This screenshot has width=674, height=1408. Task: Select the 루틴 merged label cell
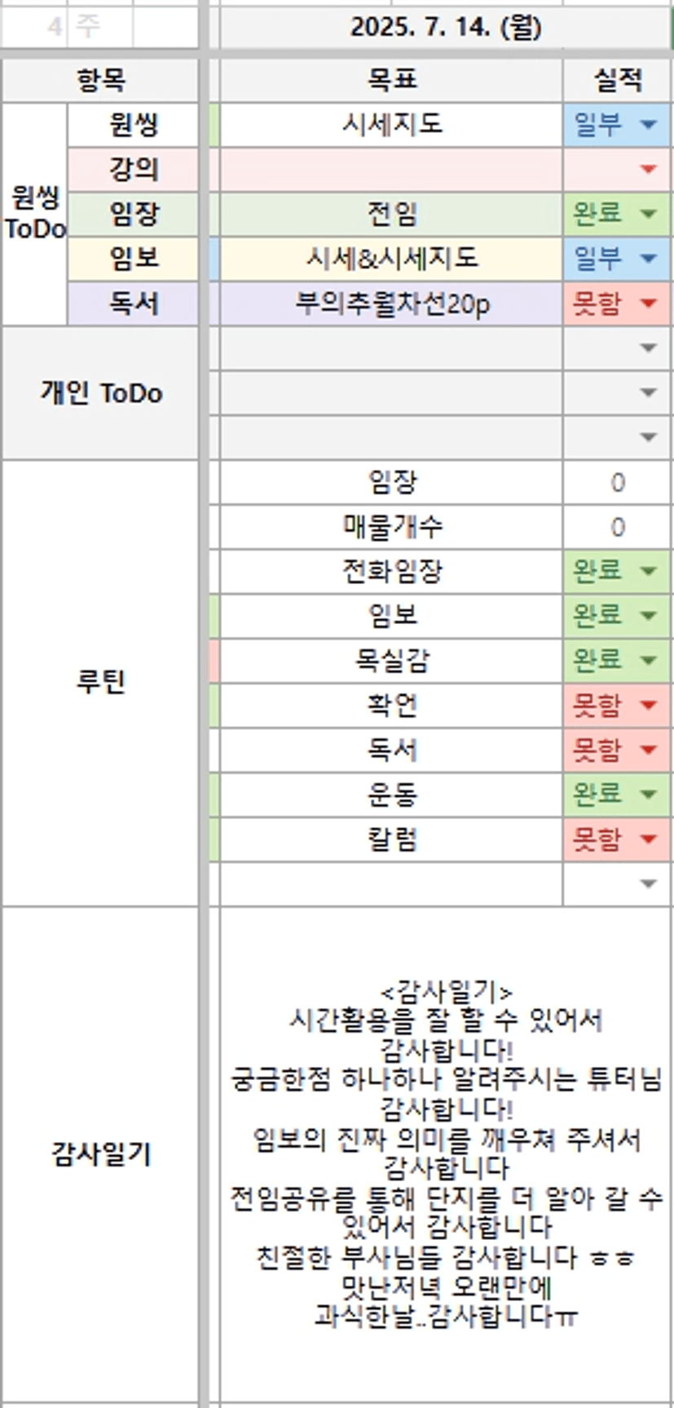100,682
